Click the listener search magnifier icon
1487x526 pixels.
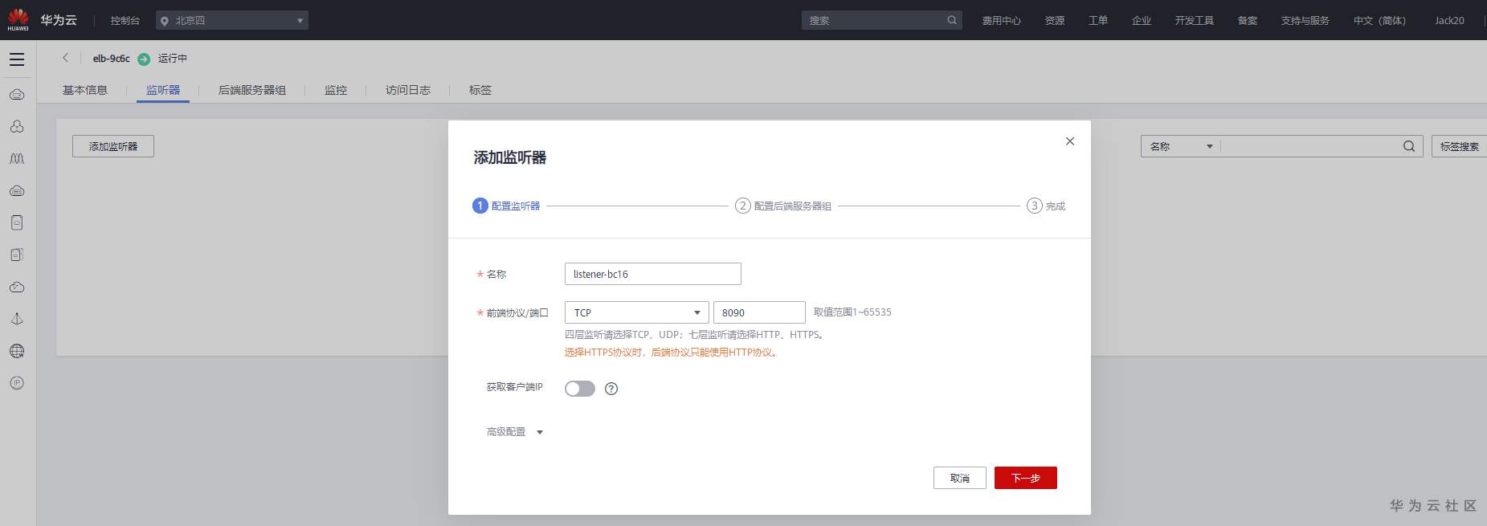coord(1409,146)
